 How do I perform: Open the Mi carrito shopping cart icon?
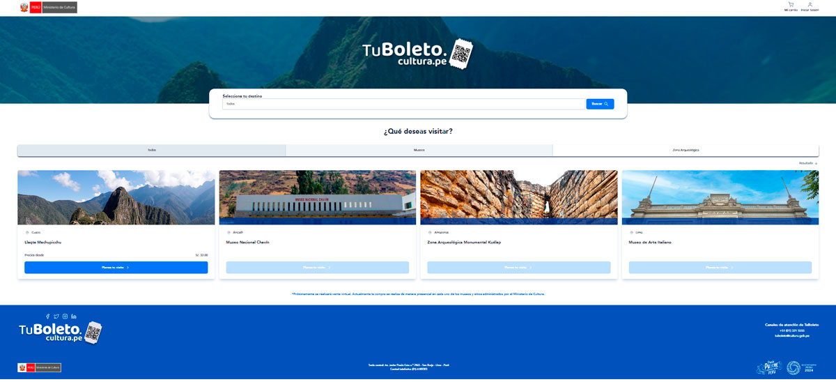coord(791,5)
